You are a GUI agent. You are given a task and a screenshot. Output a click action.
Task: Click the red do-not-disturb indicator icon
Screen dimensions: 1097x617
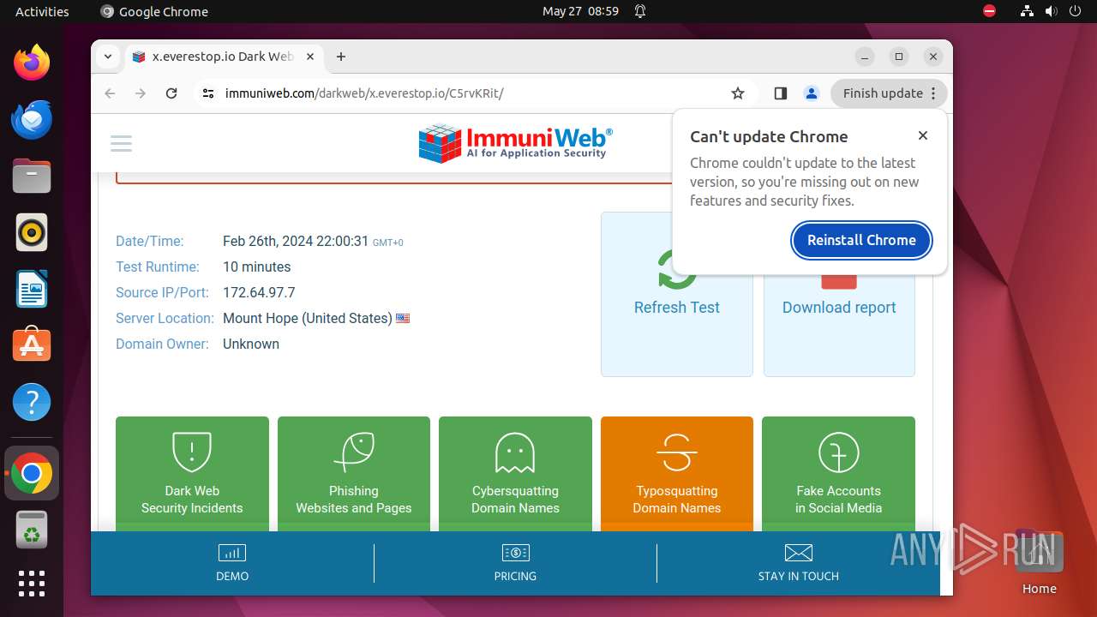pos(990,11)
